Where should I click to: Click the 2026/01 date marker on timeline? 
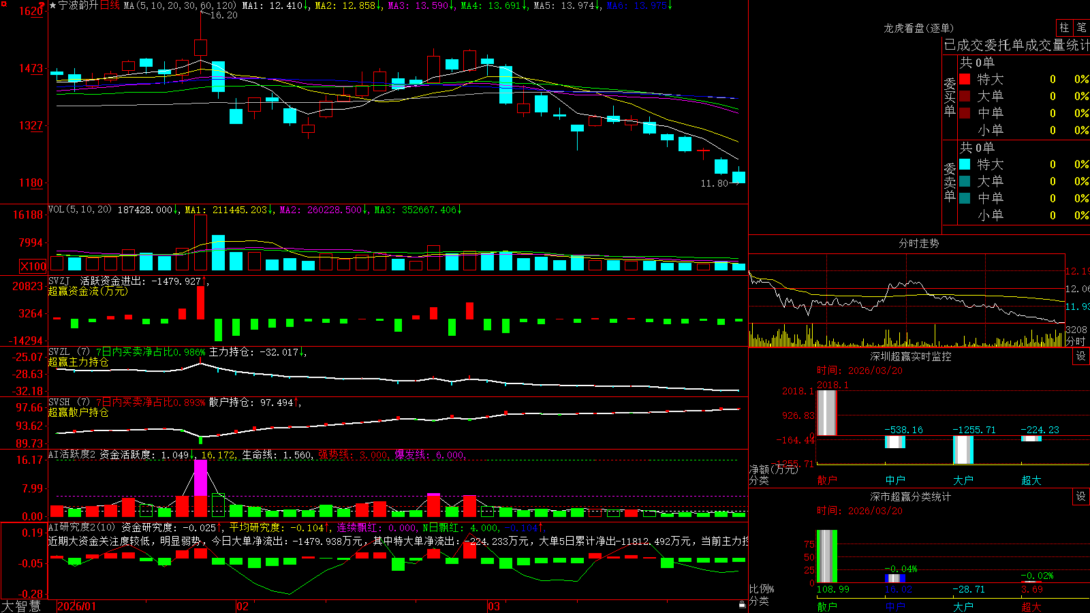click(77, 606)
